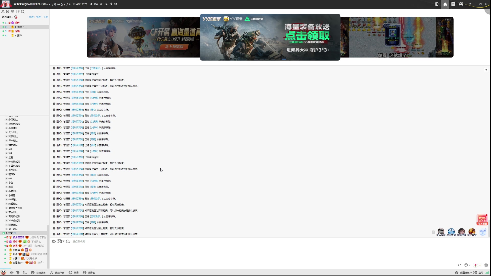Open the chat bubble options dropdown
The height and width of the screenshot is (276, 491).
[467, 265]
